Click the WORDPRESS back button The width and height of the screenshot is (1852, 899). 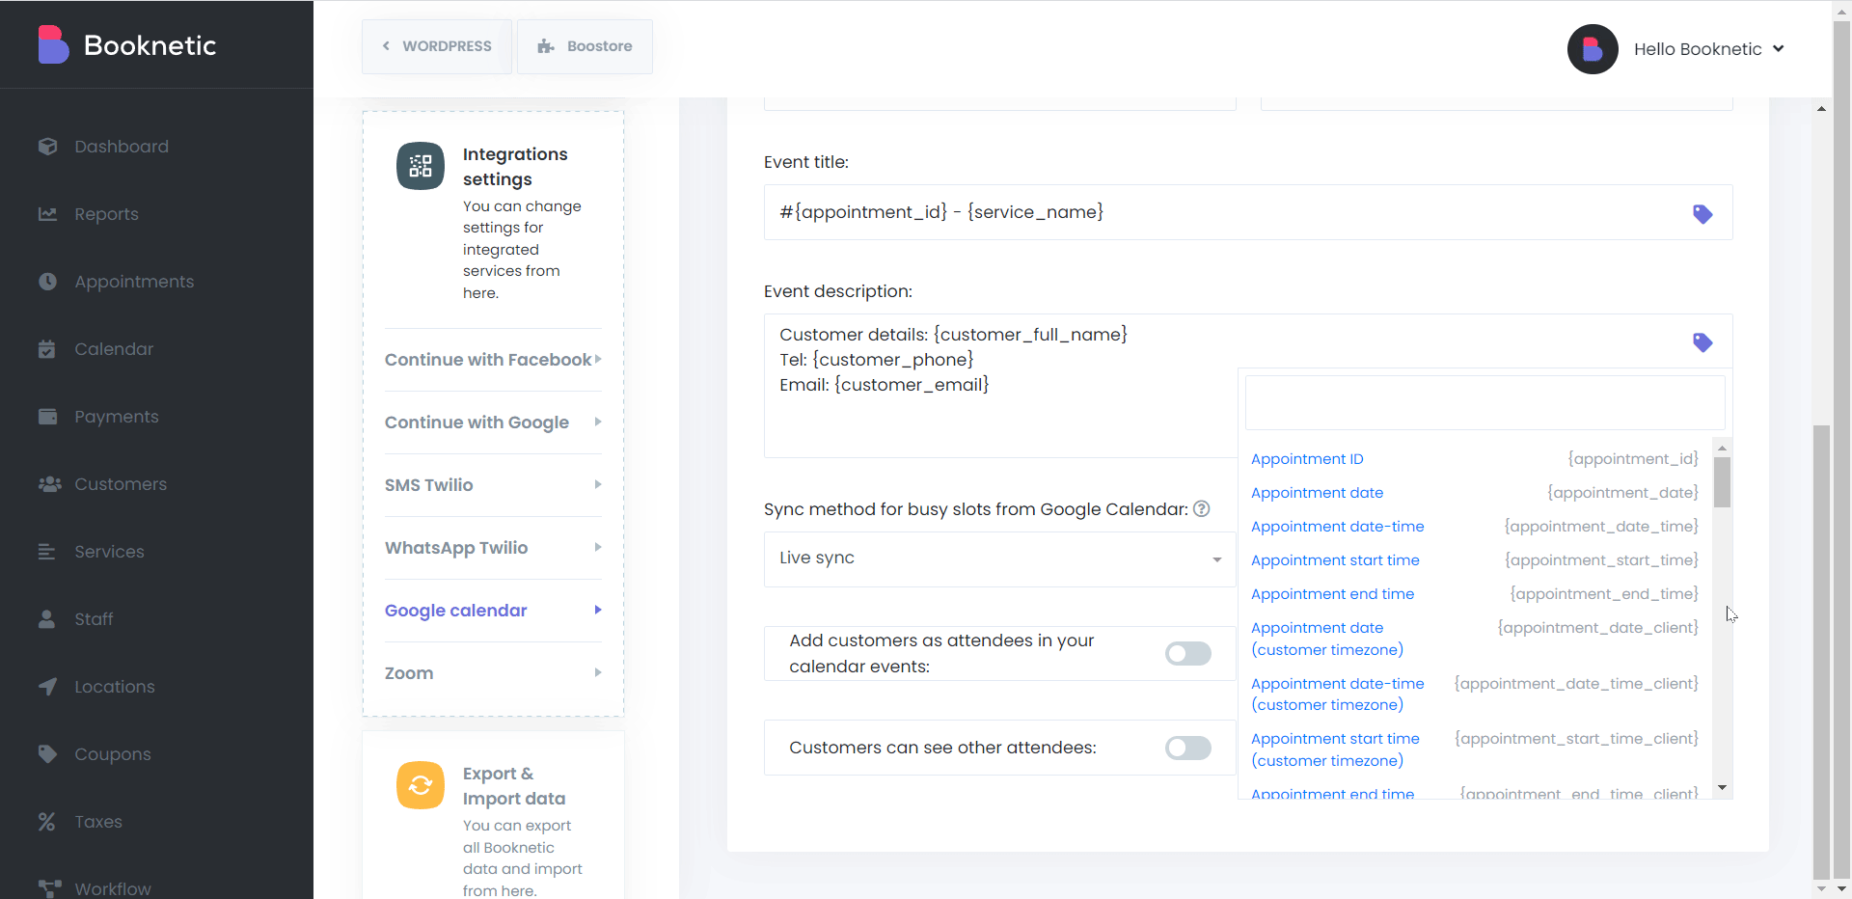point(437,46)
